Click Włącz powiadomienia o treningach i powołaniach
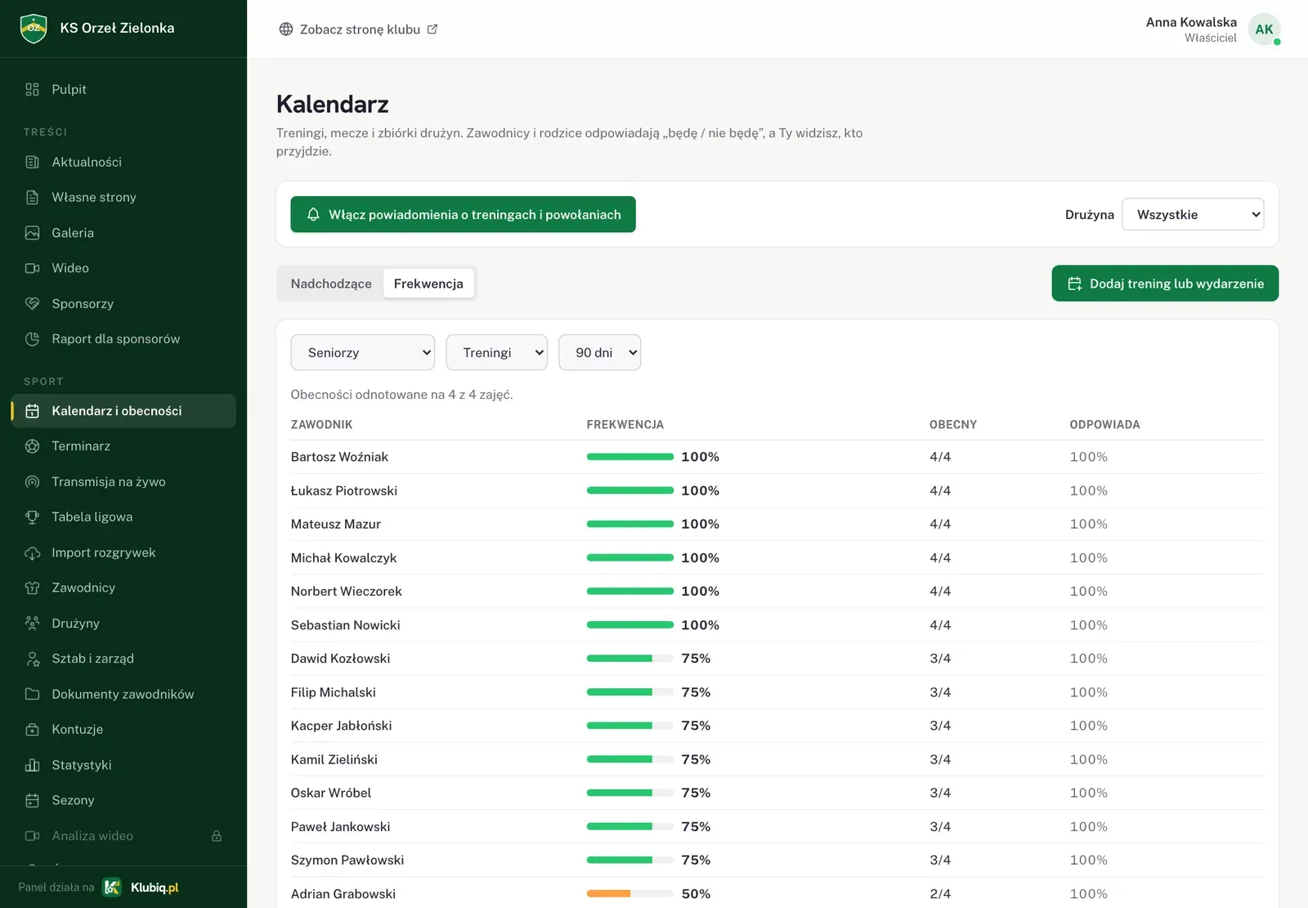This screenshot has height=908, width=1308. 463,214
